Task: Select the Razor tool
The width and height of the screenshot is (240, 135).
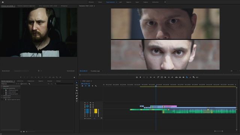Action: pos(76,91)
